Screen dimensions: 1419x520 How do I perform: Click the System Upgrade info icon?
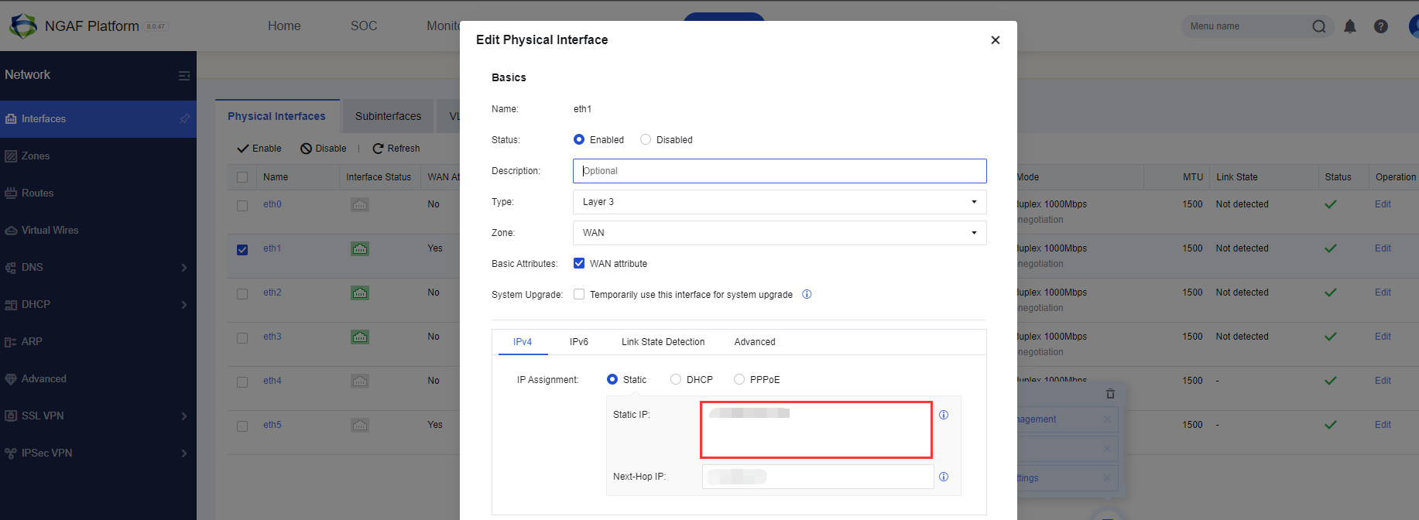point(807,294)
